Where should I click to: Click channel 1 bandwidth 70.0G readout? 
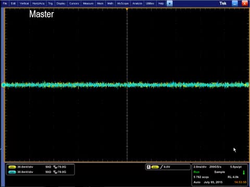[60, 167]
